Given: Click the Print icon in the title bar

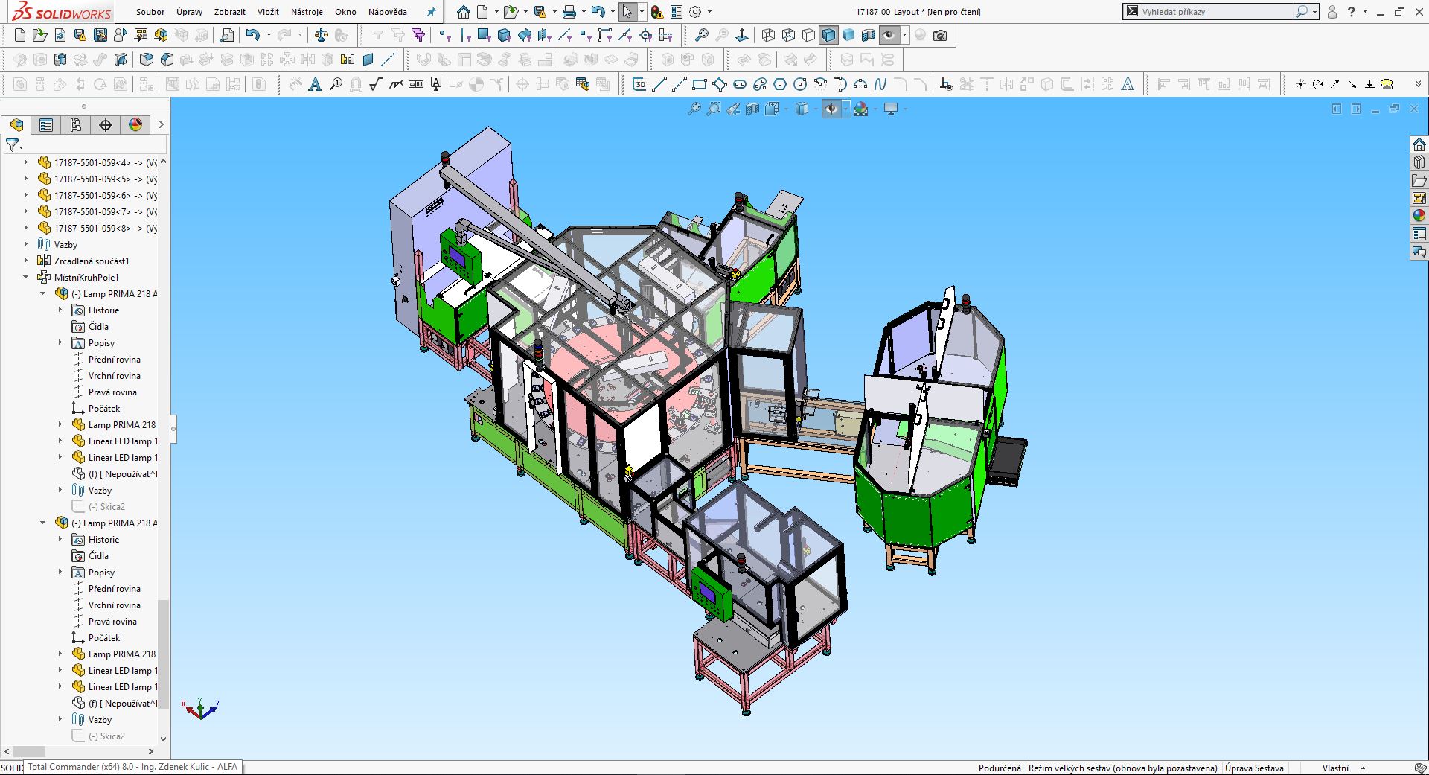Looking at the screenshot, I should (x=569, y=12).
